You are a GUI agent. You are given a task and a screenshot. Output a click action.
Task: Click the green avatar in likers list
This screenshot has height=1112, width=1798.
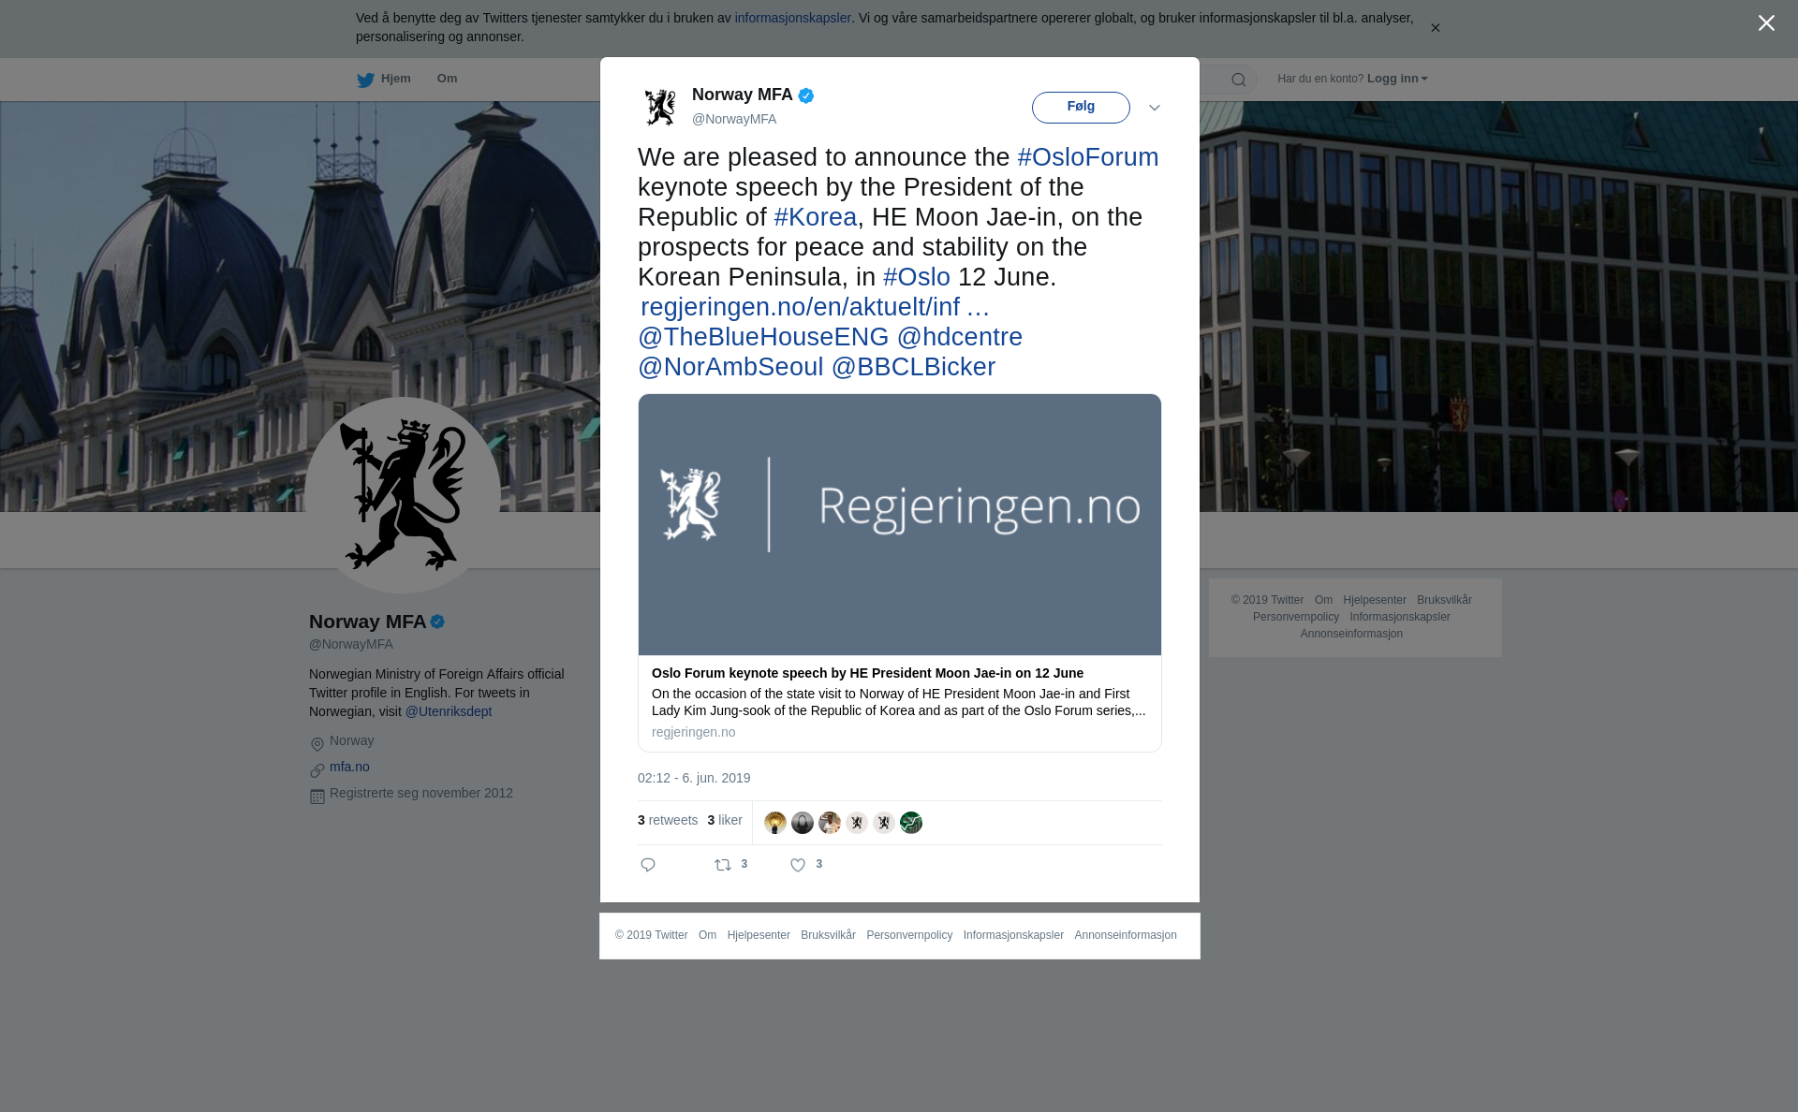pos(911,823)
